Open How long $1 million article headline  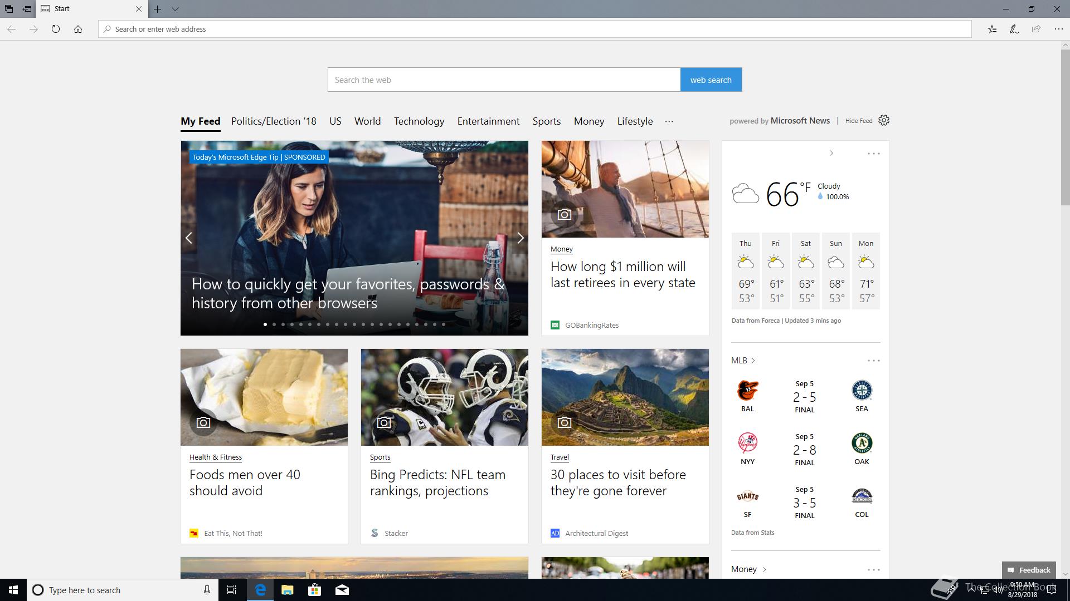tap(622, 274)
